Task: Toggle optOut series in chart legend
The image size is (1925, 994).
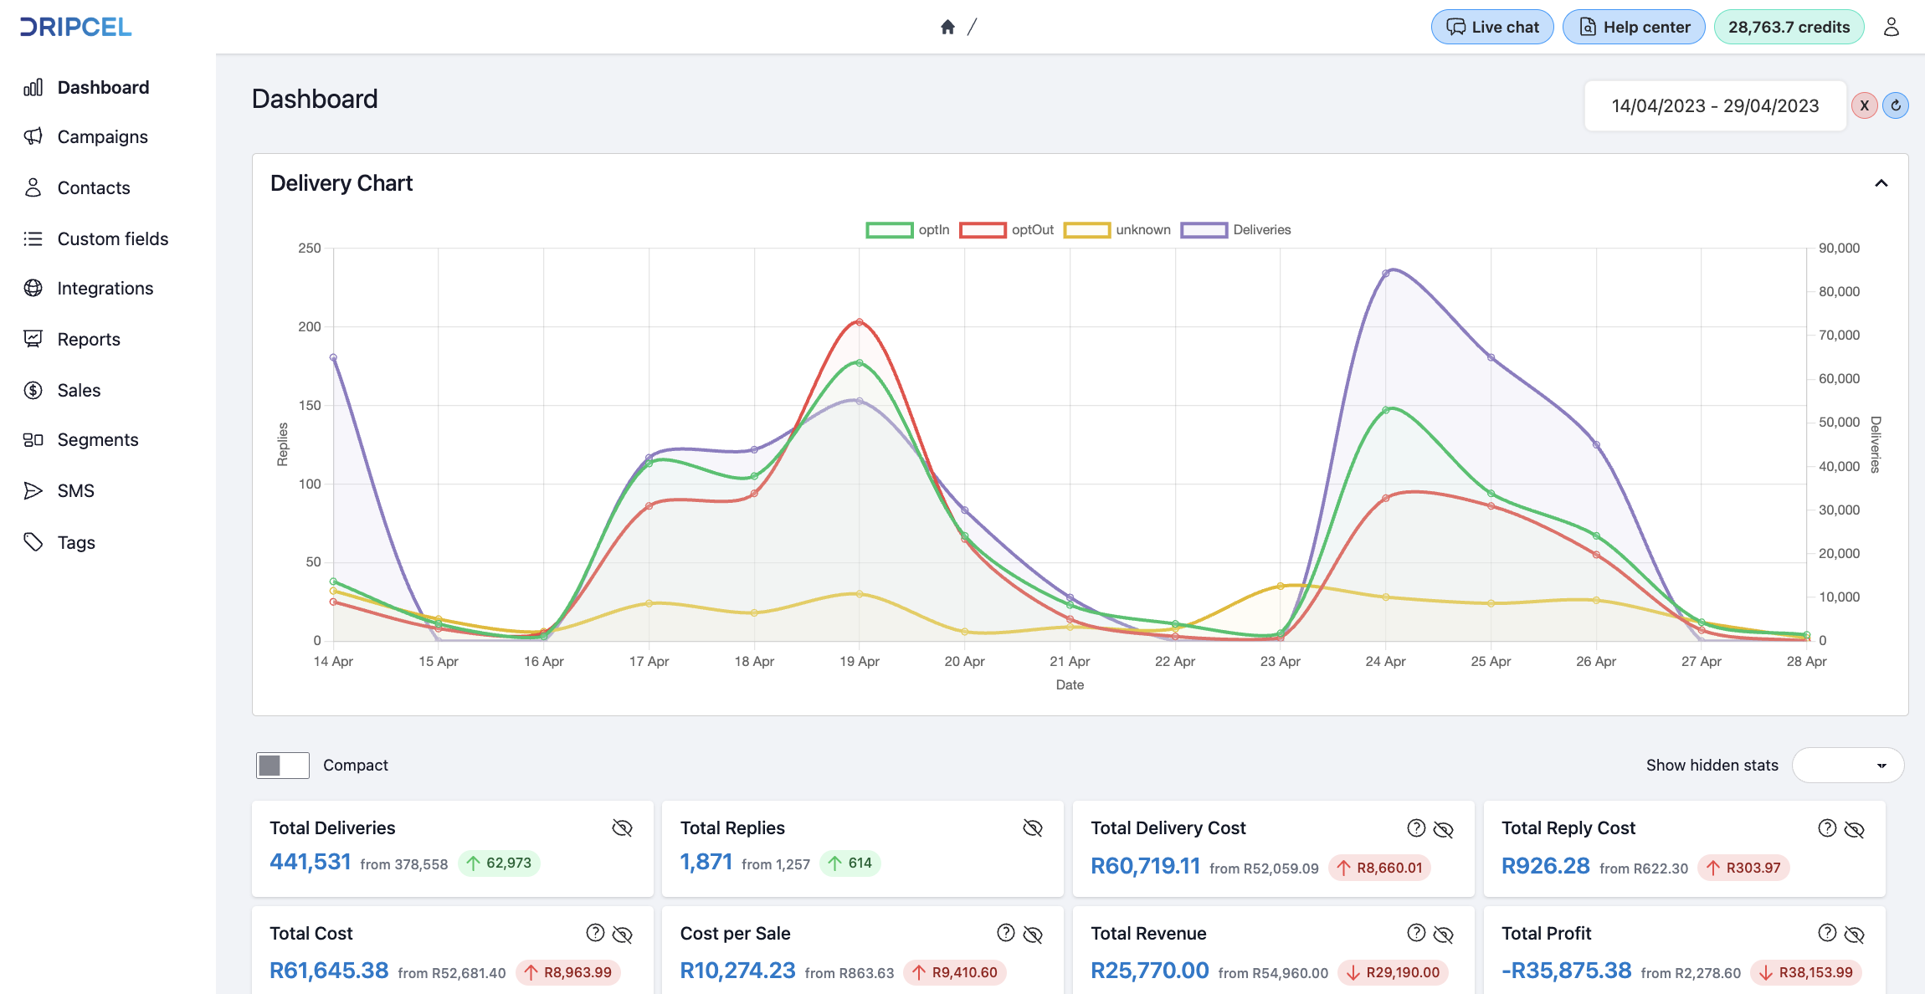Action: (1007, 230)
